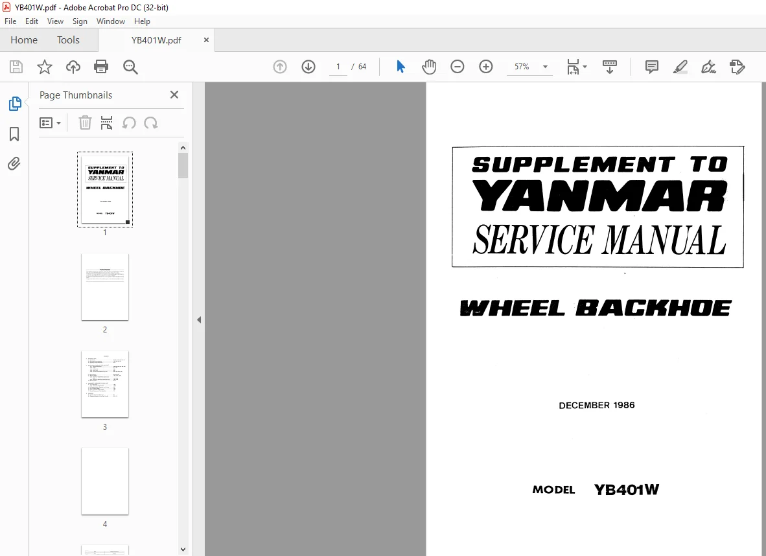Click the 'WHEEL BACKHOE' heading

click(596, 308)
